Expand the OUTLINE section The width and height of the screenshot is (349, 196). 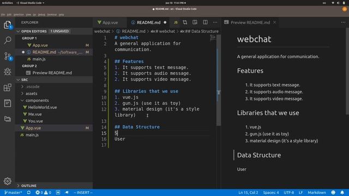click(18, 186)
